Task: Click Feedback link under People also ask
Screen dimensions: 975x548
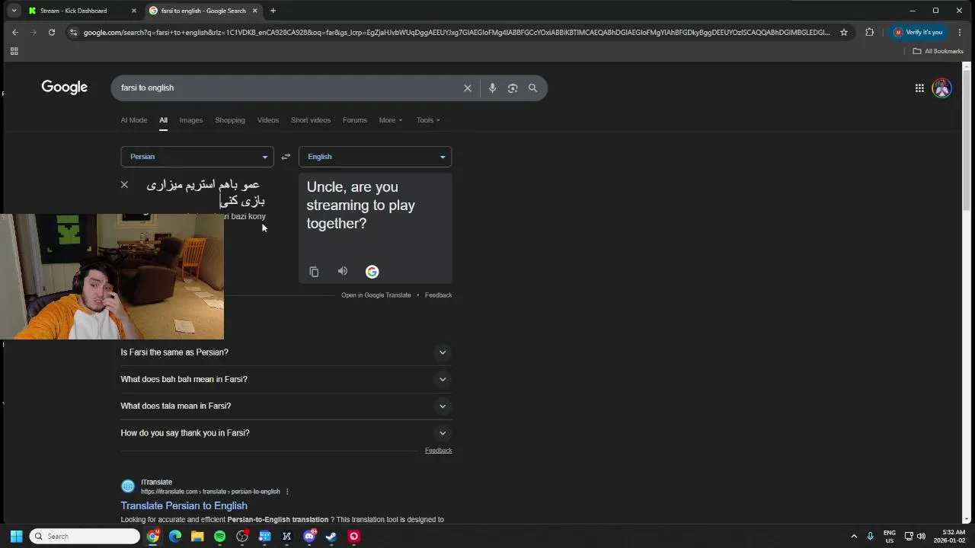Action: [x=438, y=451]
